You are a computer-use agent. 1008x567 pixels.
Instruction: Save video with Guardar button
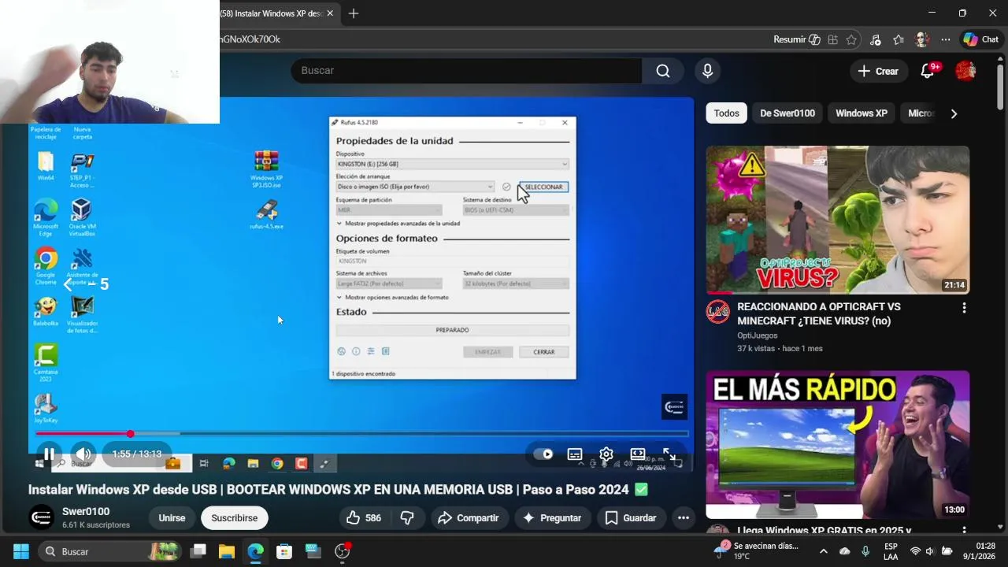(630, 517)
